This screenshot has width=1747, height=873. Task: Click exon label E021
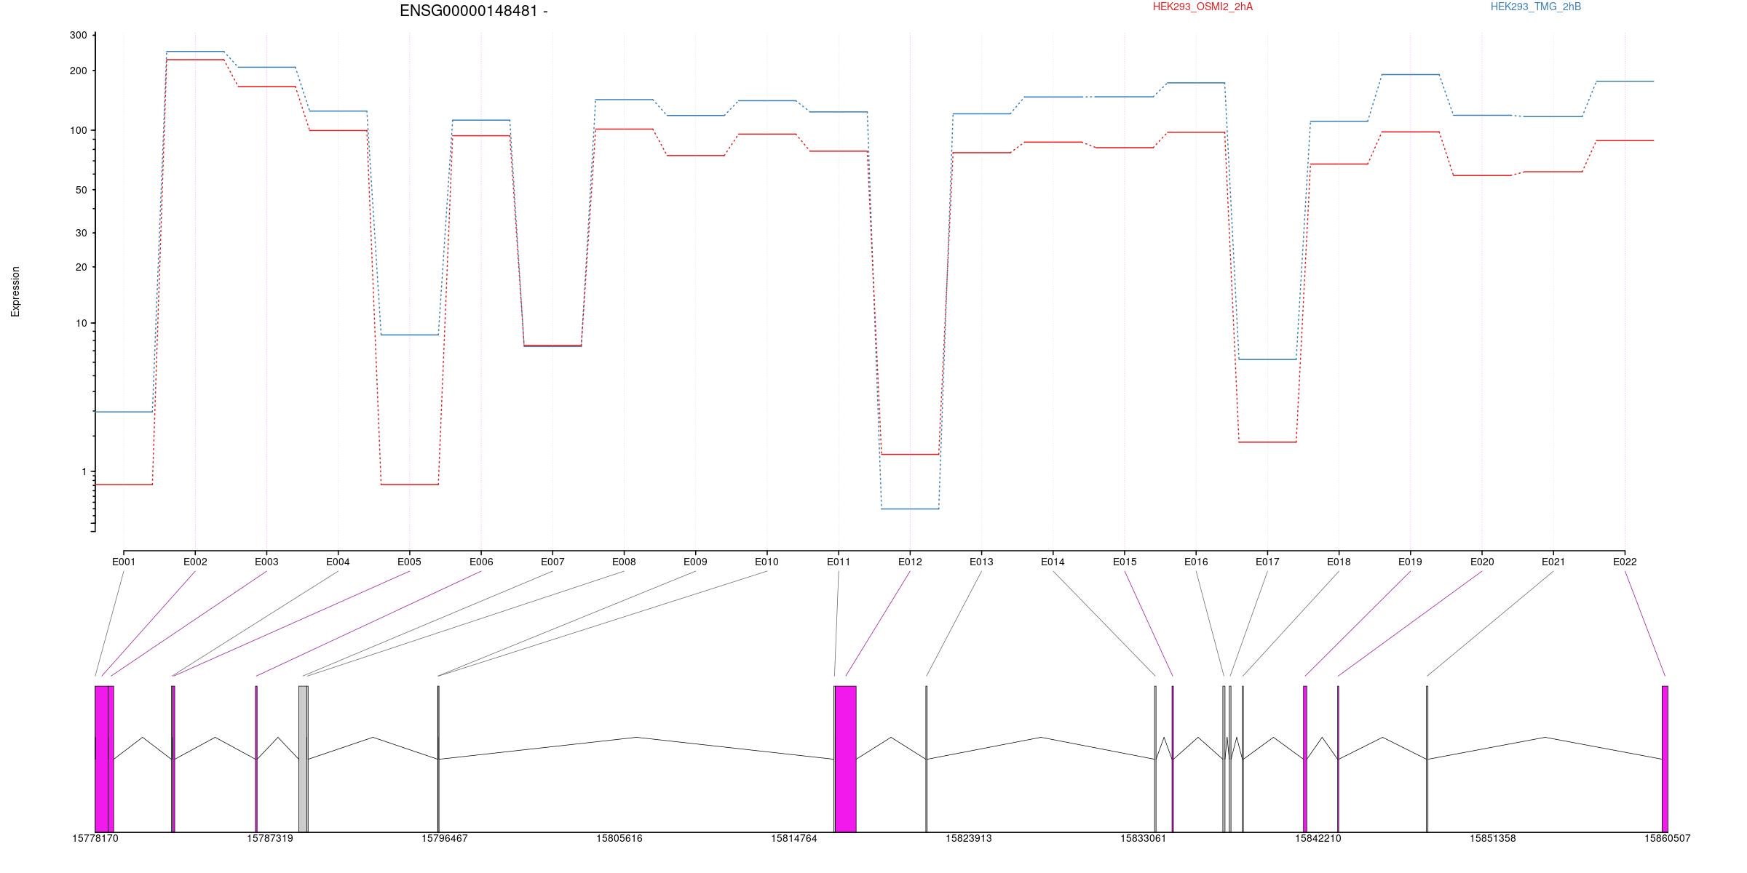[x=1553, y=562]
